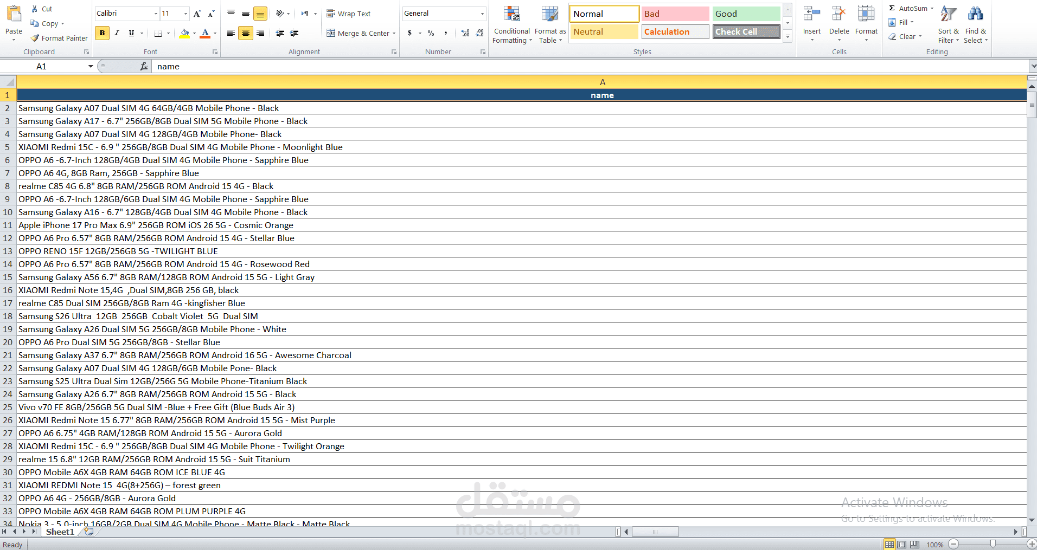This screenshot has width=1037, height=550.
Task: Toggle Middle Align vertical alignment
Action: (x=246, y=14)
